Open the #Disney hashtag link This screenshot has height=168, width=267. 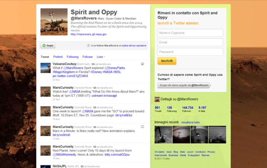pos(96,72)
